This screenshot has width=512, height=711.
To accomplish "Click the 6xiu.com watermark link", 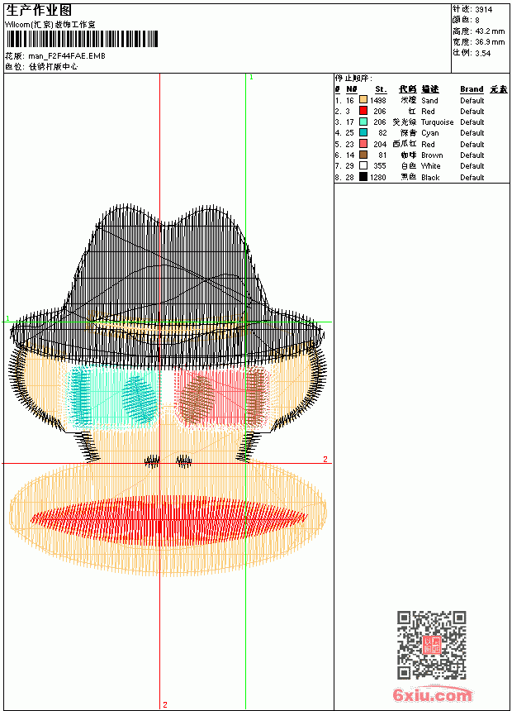I will click(x=432, y=694).
